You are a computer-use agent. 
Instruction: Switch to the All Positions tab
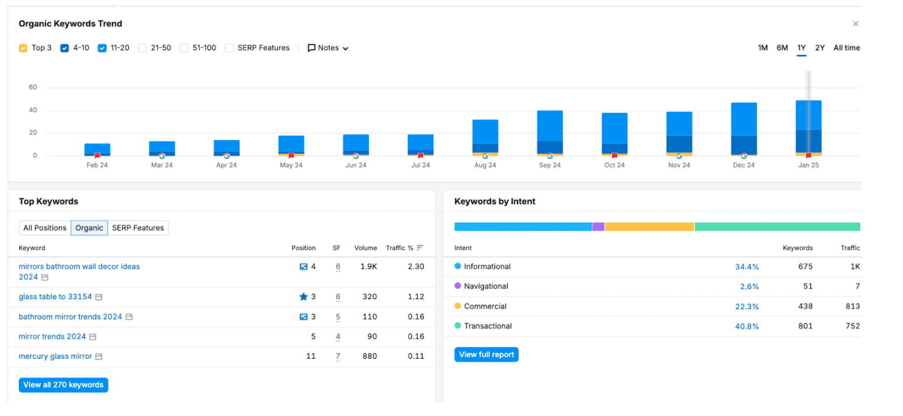pos(45,228)
